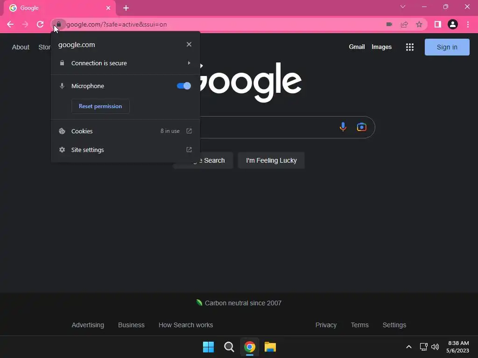478x358 pixels.
Task: Open the Advertising footer link
Action: pyautogui.click(x=88, y=325)
